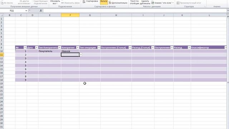229x129 pixels.
Task: Click 'Текст по столбцам' in the ribbon
Action: pyautogui.click(x=135, y=2)
